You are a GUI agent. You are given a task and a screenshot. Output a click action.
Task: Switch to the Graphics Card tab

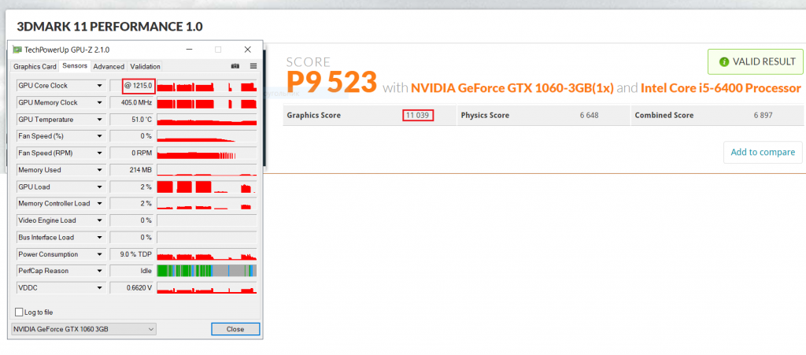35,67
